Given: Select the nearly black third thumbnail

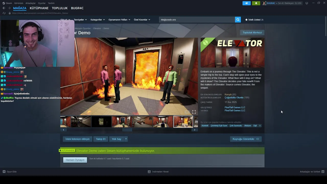Looking at the screenshot, I should pyautogui.click(x=101, y=122).
